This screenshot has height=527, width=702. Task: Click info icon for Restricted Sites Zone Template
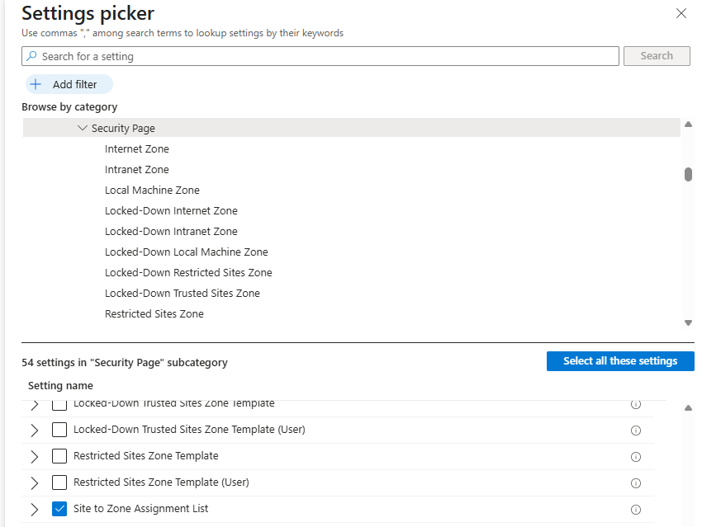click(636, 457)
